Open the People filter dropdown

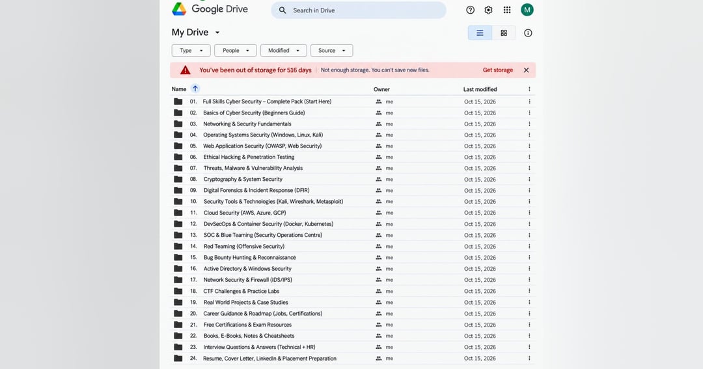[236, 51]
